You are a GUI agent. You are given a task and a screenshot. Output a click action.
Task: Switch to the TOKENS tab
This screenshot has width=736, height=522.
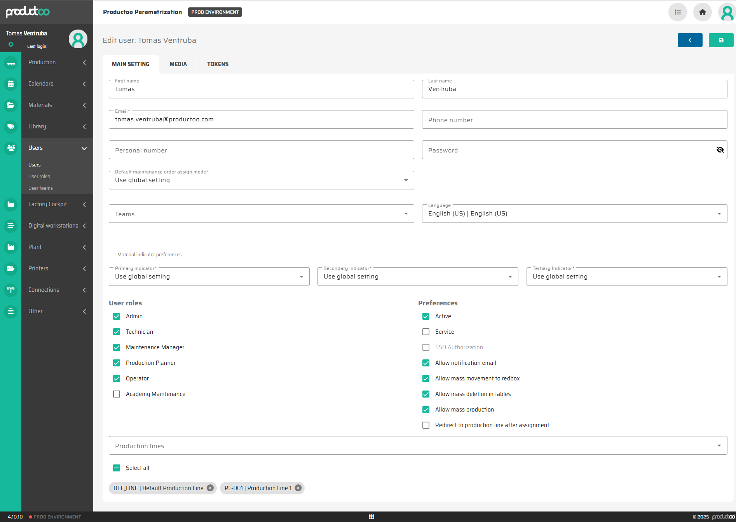[x=218, y=64]
